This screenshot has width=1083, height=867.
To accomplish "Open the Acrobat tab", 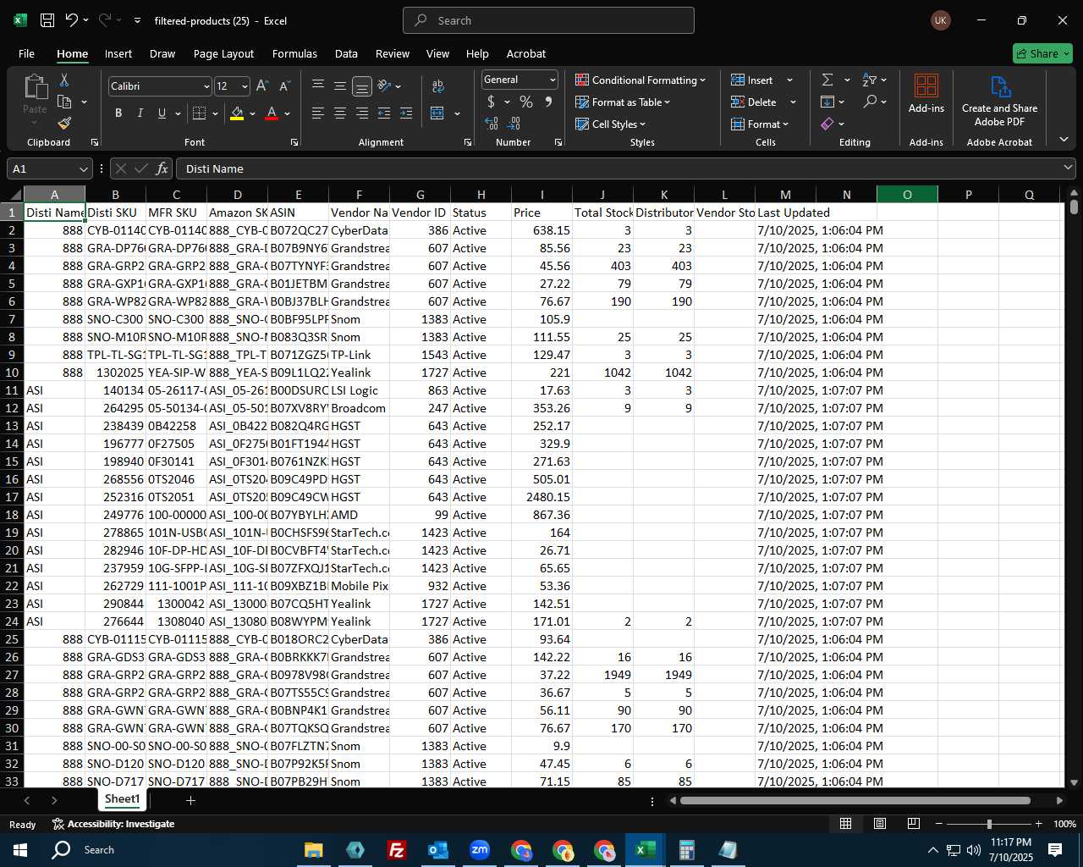I will pos(526,53).
